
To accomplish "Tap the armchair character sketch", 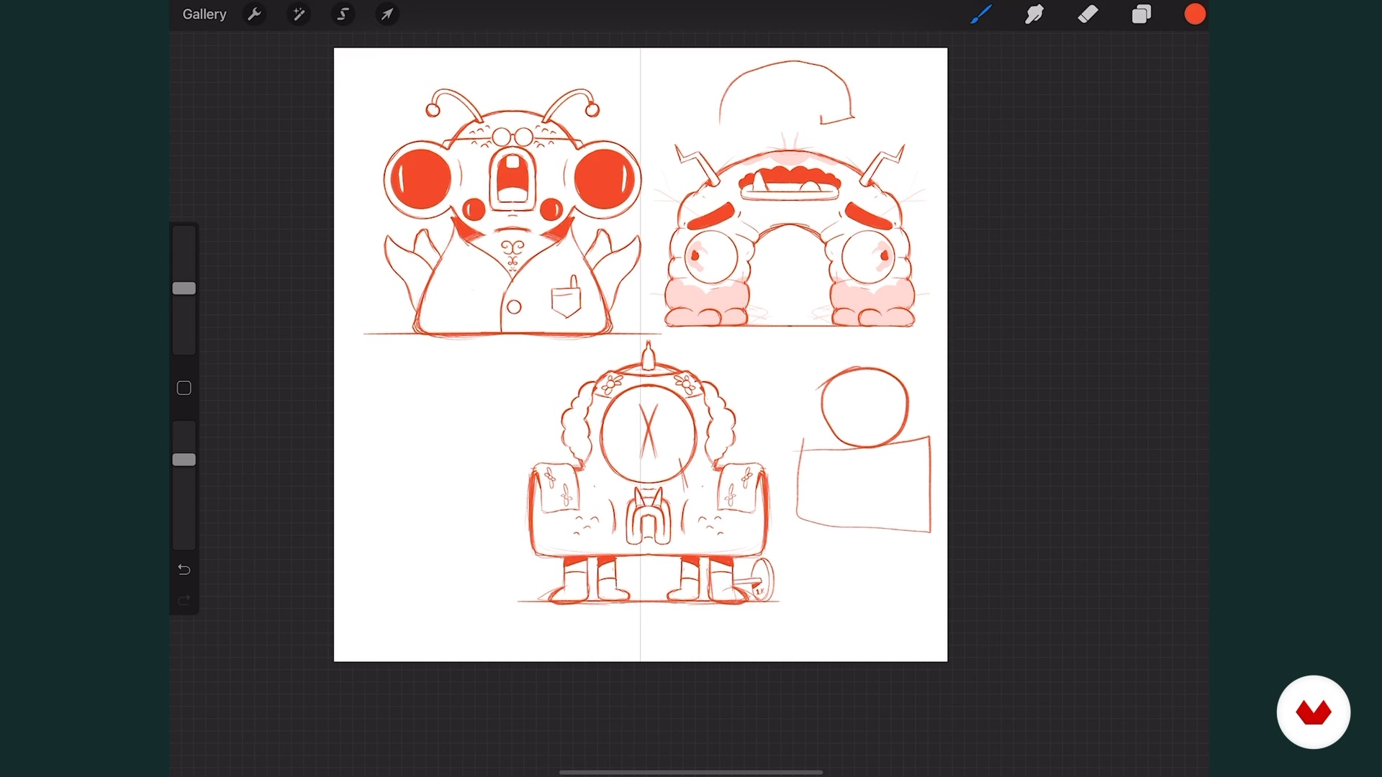I will tap(648, 482).
